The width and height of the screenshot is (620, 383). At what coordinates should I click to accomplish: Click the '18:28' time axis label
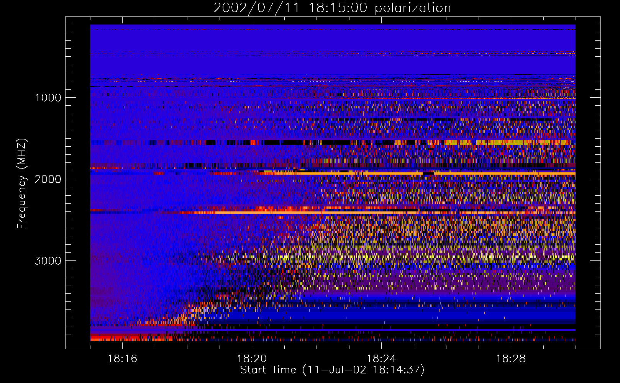pos(511,359)
